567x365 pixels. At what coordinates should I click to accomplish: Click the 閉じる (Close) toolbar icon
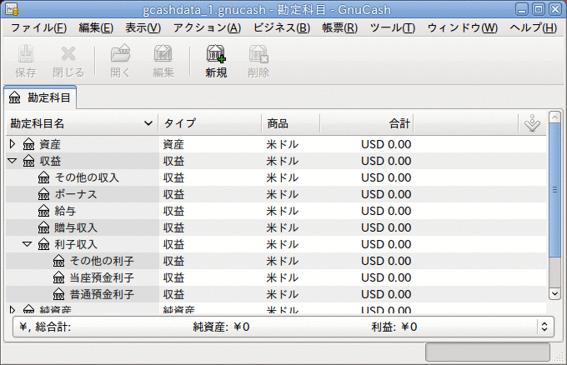point(68,56)
